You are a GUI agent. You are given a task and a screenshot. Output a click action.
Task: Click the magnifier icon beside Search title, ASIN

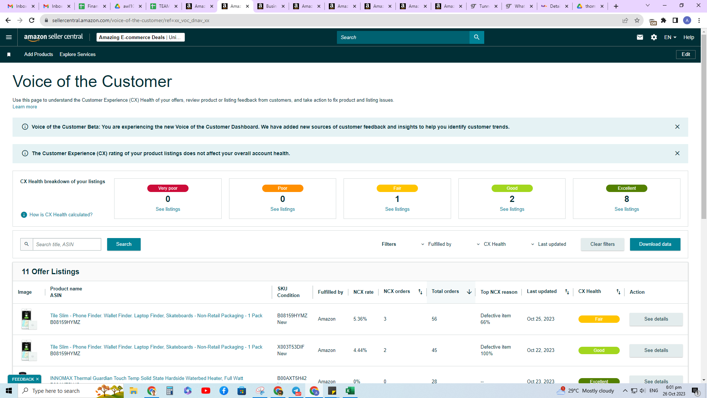point(27,244)
